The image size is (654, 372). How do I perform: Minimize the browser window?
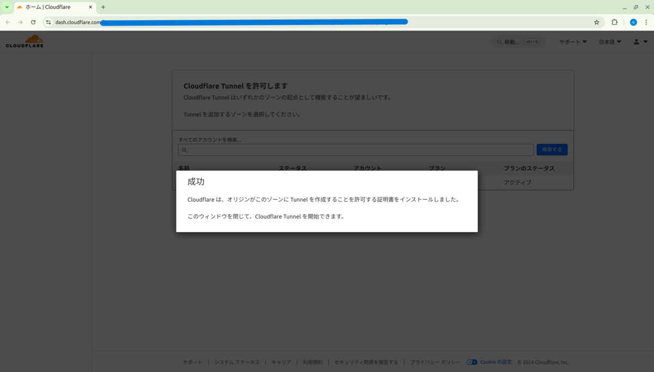(x=624, y=7)
